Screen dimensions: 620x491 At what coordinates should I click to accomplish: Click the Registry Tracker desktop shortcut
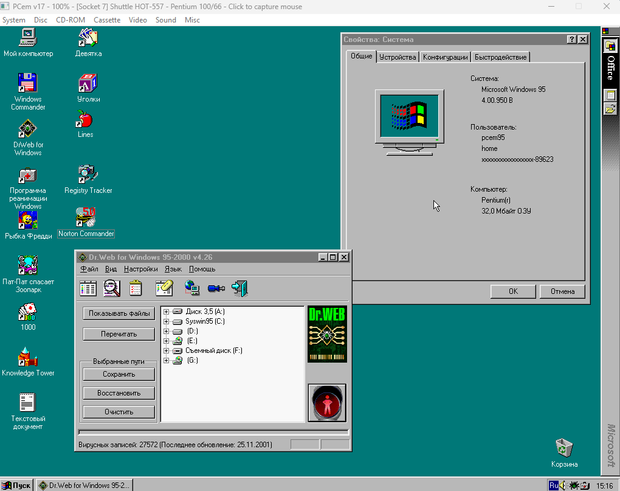click(x=88, y=175)
